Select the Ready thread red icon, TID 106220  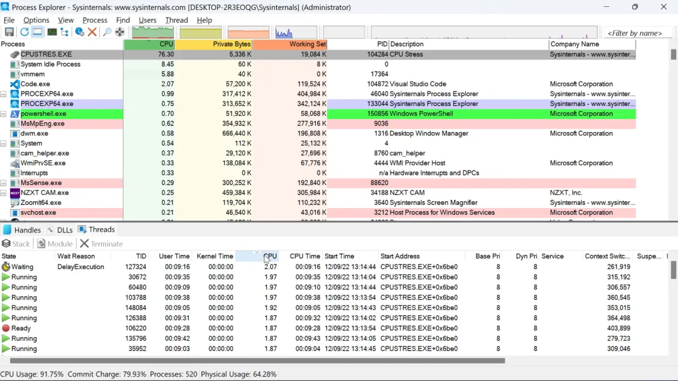6,328
